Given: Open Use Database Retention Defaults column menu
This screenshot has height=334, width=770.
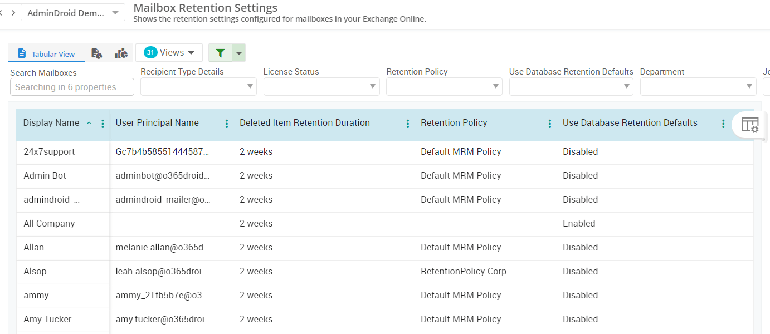Looking at the screenshot, I should (723, 124).
